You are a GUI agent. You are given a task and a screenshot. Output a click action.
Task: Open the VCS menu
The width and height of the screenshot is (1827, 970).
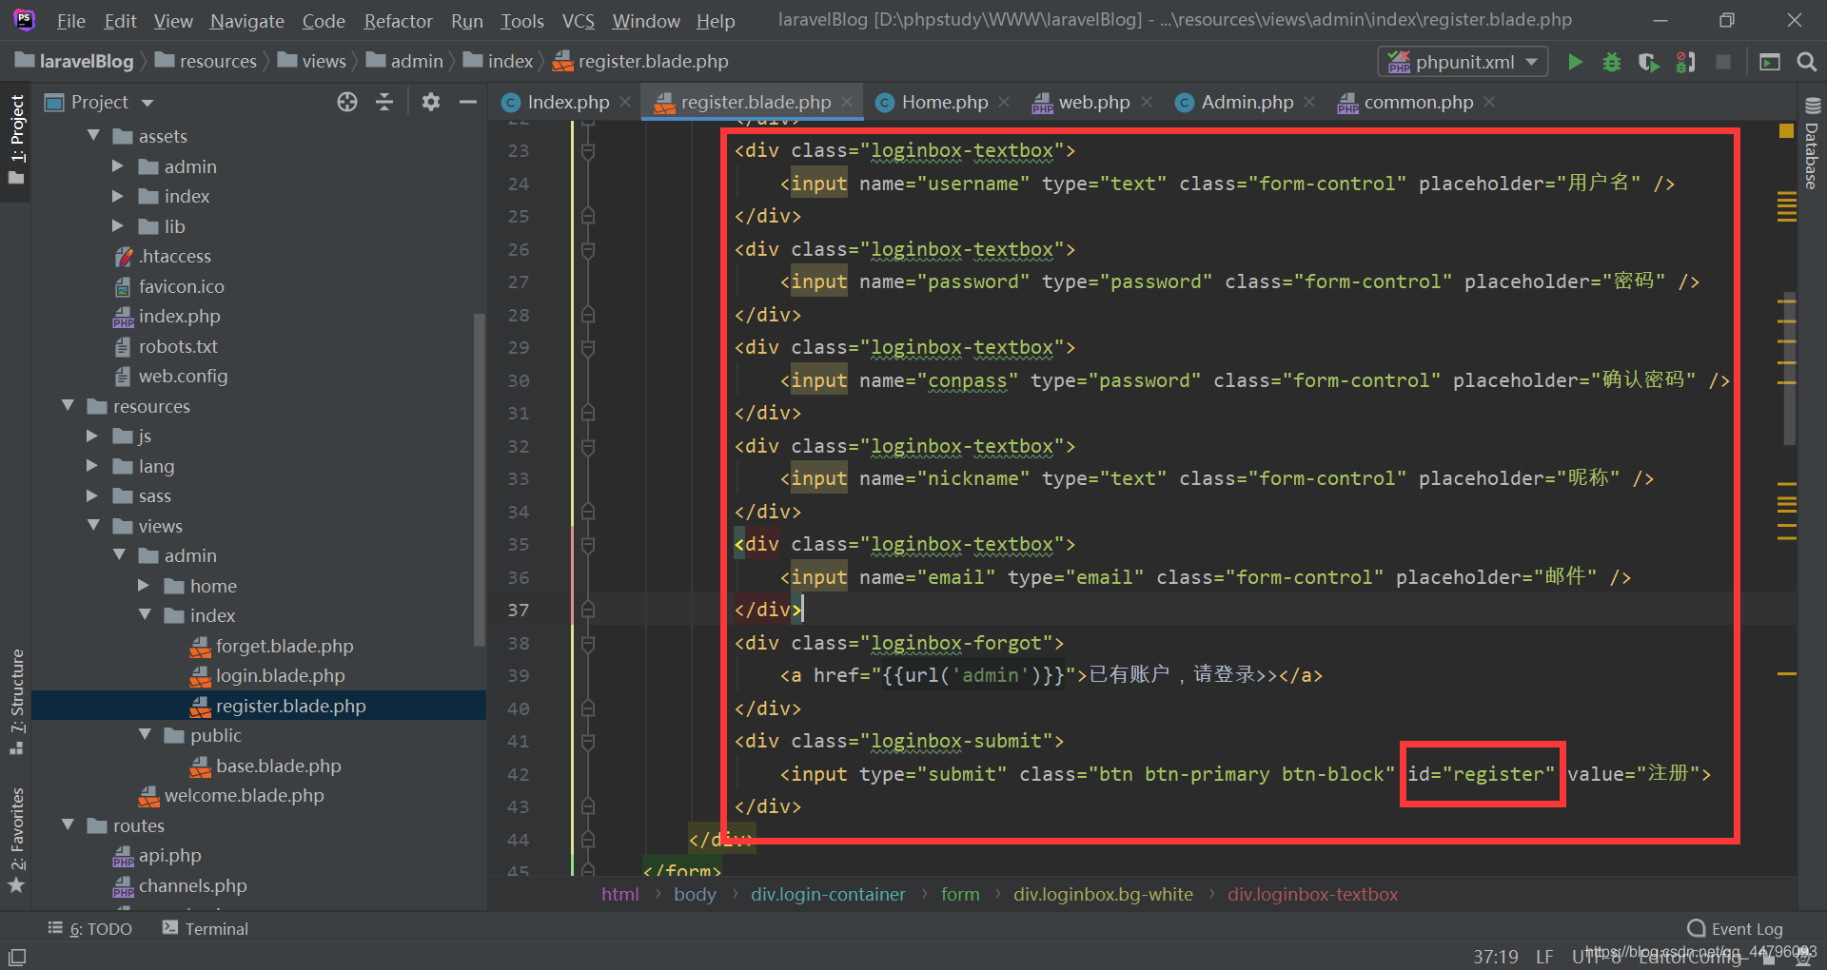(578, 21)
